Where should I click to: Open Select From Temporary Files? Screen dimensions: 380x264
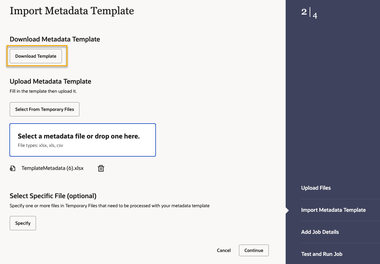[x=44, y=109]
